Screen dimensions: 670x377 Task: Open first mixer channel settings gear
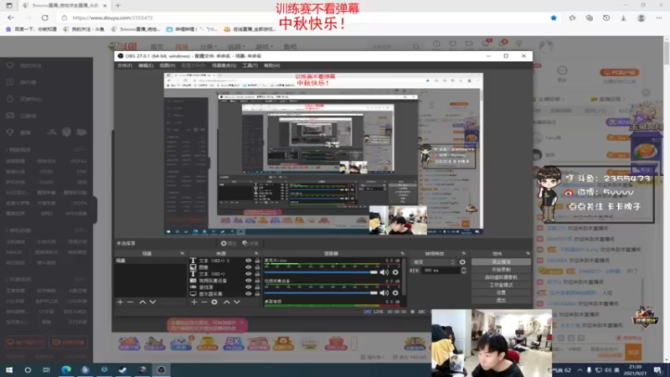(x=395, y=272)
